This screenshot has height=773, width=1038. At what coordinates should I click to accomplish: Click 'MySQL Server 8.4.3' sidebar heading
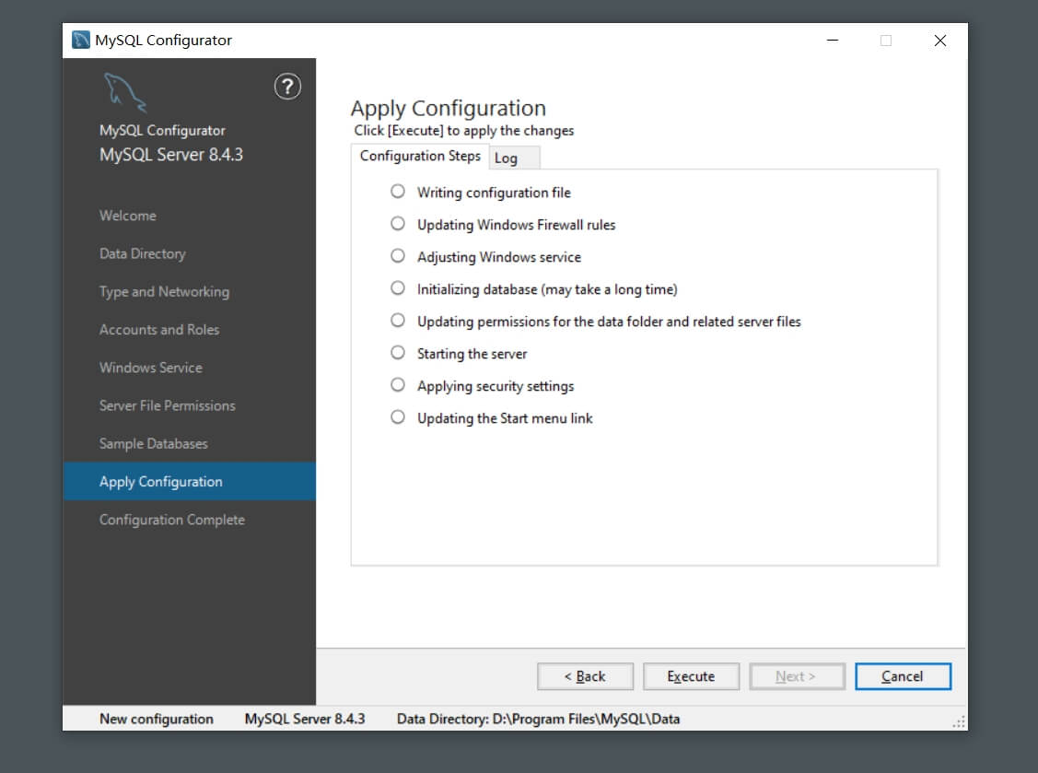pos(171,155)
